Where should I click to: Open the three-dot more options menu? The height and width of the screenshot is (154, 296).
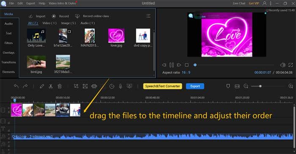pos(271,3)
